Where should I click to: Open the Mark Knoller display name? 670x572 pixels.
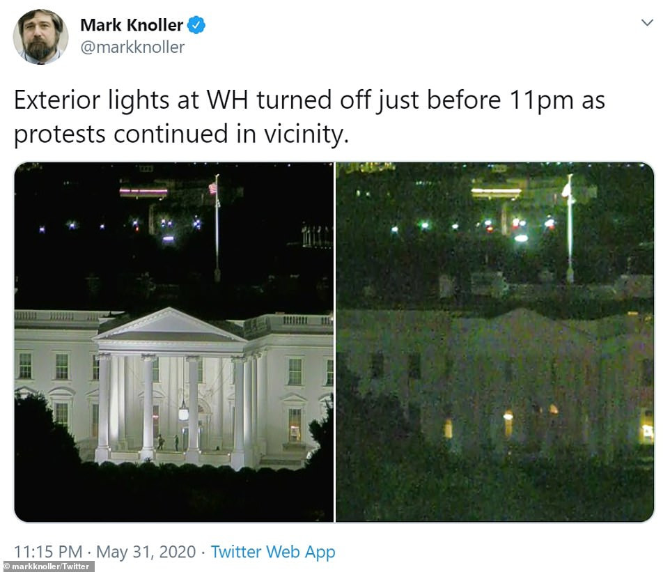[x=132, y=25]
